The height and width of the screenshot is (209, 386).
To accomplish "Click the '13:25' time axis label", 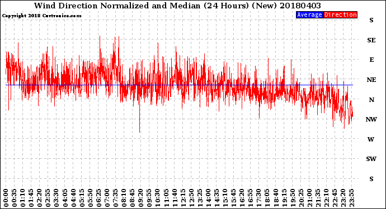I will tap(200, 198).
